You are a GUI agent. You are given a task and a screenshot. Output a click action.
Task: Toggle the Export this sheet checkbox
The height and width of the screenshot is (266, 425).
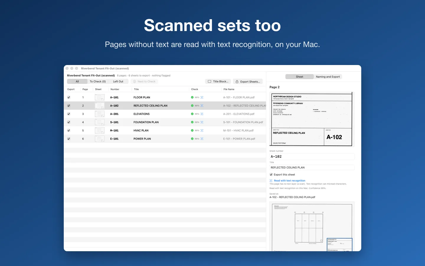click(x=271, y=175)
